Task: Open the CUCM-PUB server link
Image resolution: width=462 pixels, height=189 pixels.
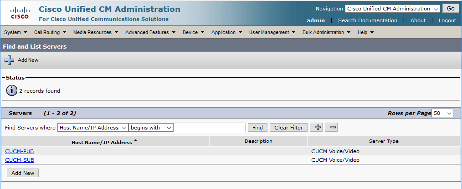Action: tap(20, 151)
